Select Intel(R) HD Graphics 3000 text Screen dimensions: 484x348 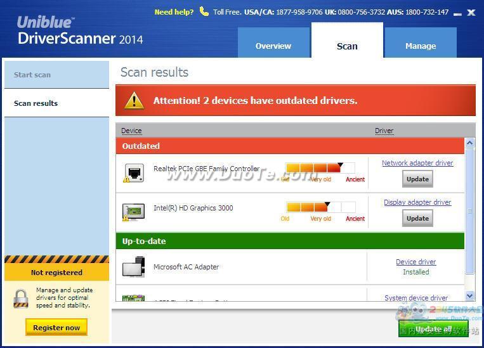(193, 208)
